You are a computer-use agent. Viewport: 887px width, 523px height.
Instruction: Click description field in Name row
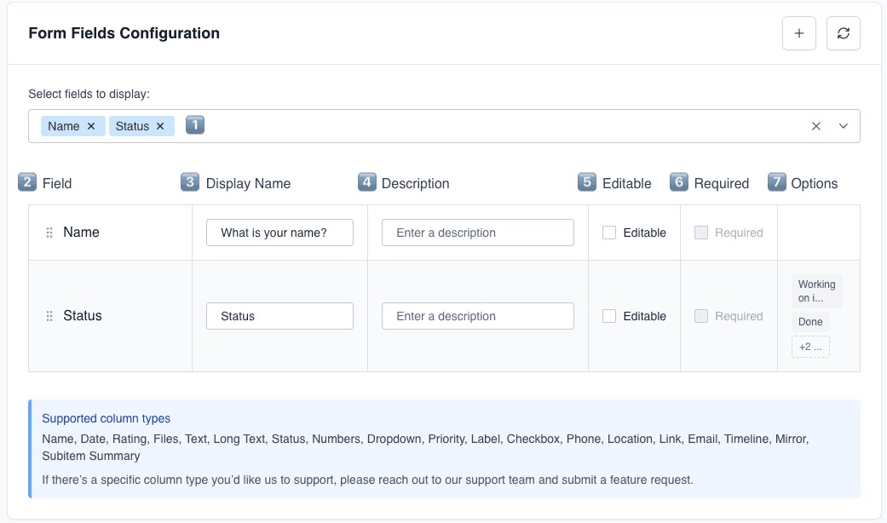[x=477, y=233]
